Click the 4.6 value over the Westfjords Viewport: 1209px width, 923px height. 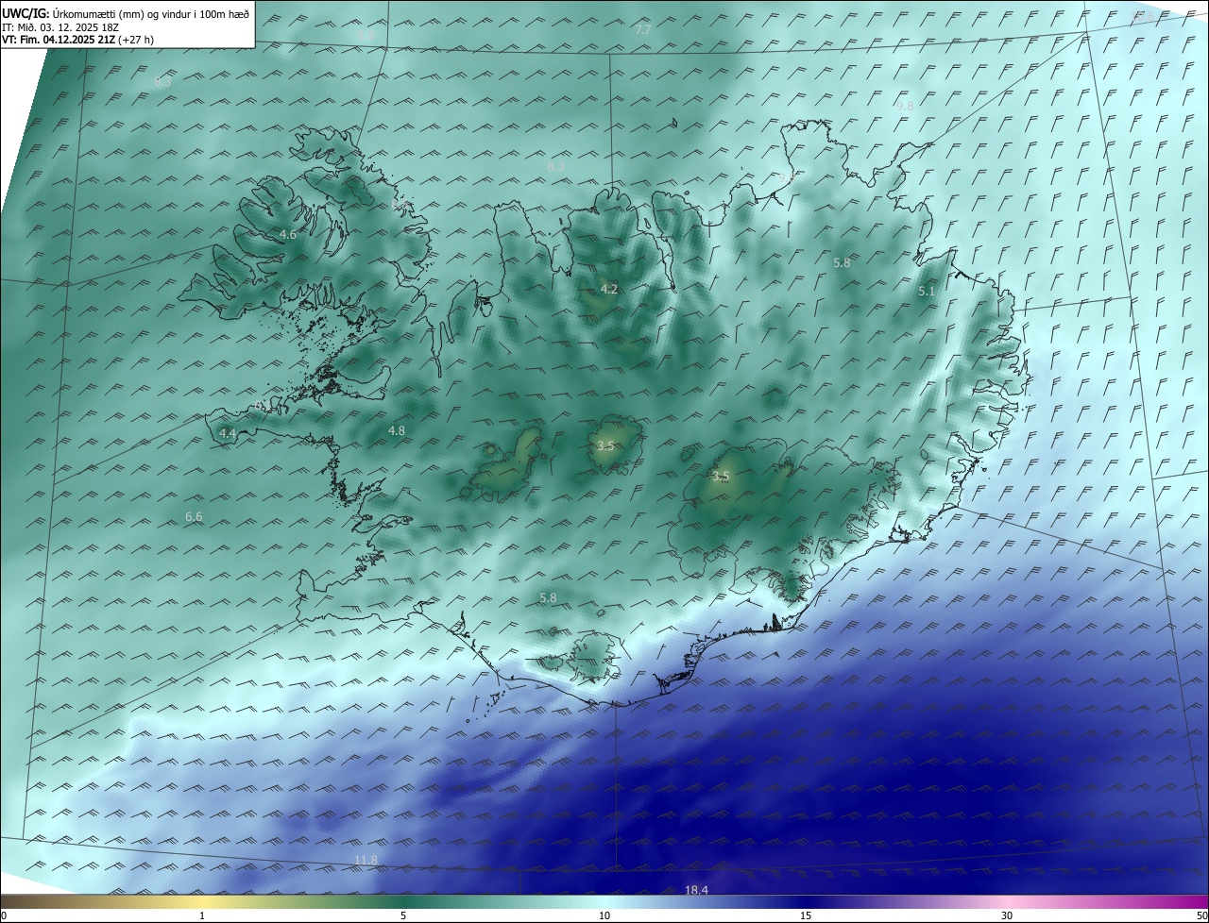pos(288,234)
